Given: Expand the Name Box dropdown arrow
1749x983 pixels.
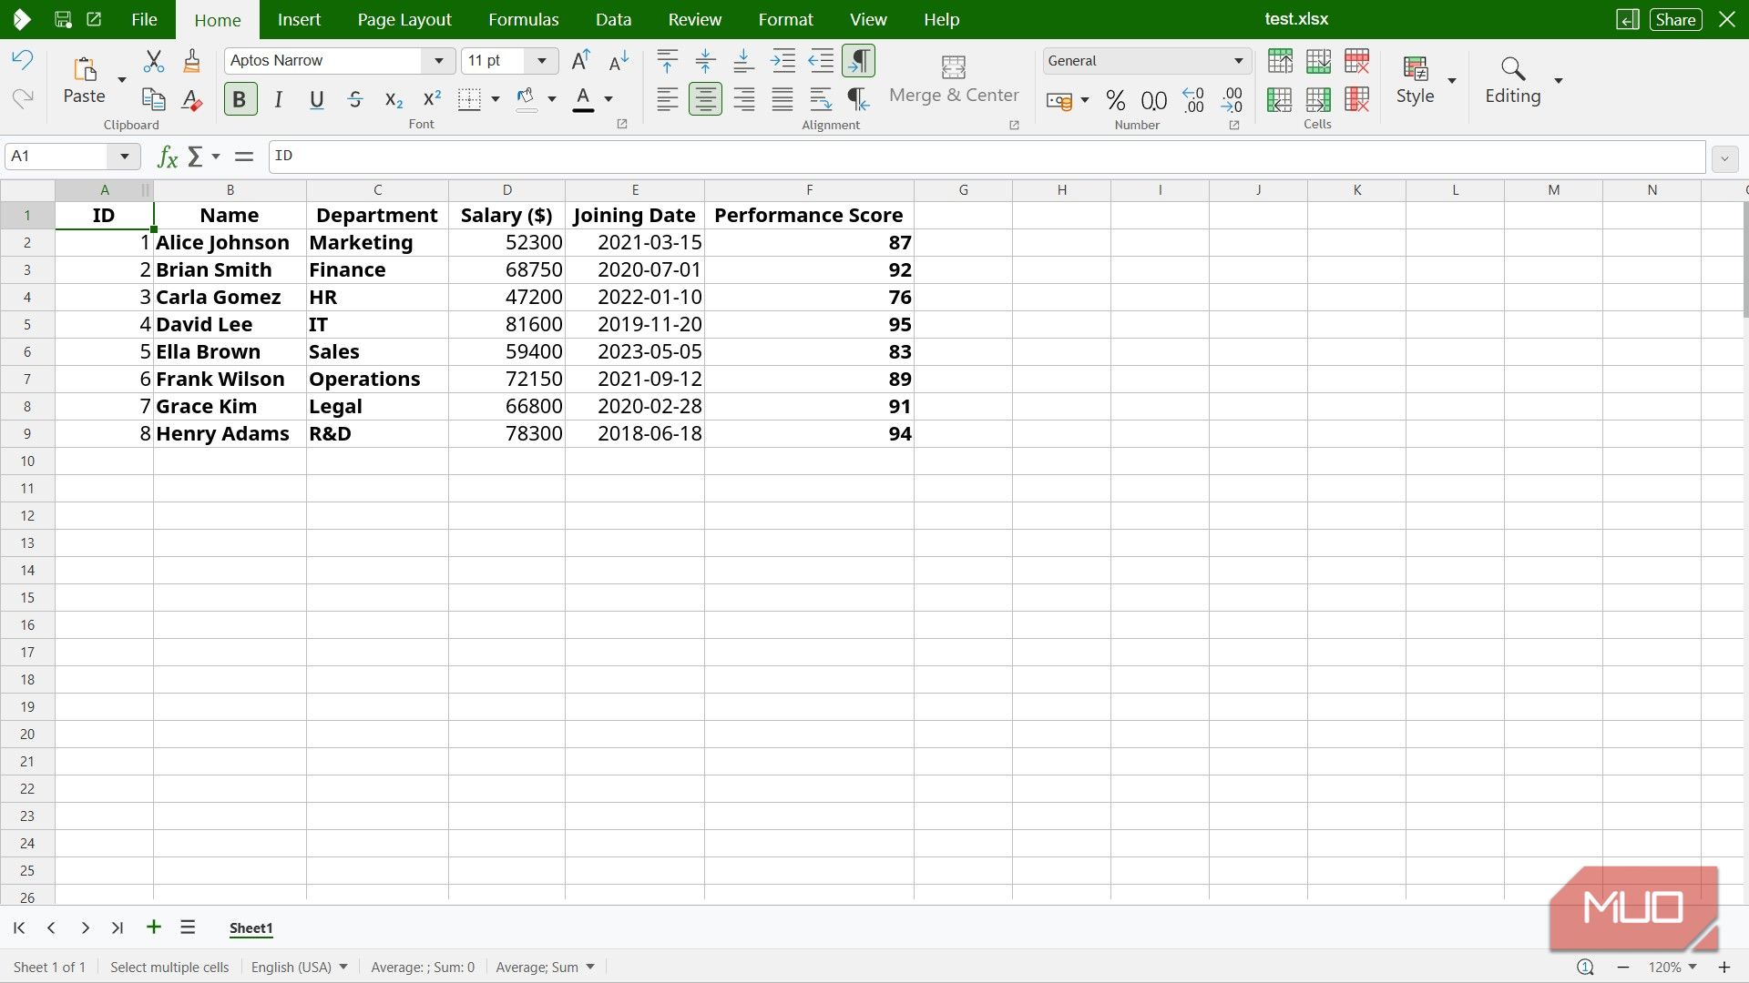Looking at the screenshot, I should coord(124,157).
